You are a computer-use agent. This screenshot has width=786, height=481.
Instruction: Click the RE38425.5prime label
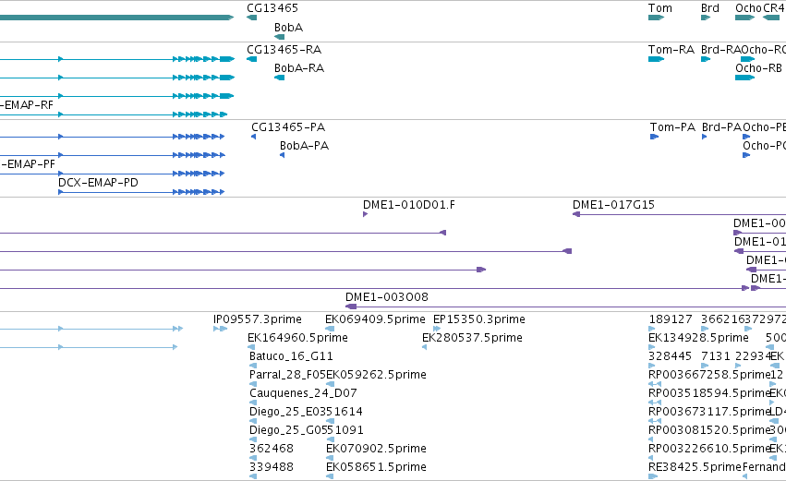point(695,467)
